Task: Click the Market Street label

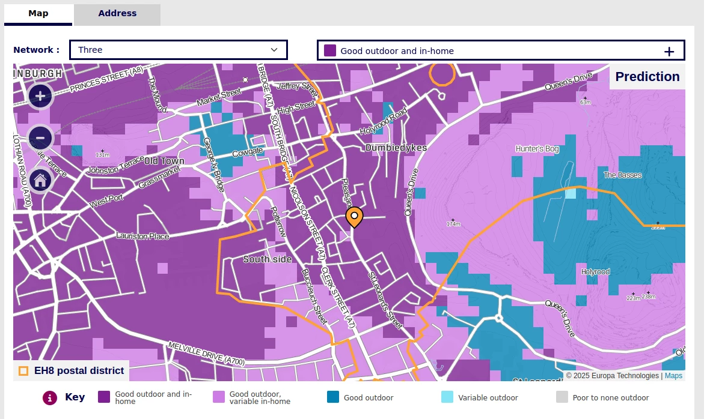Action: (219, 97)
